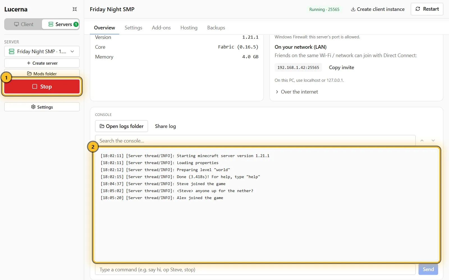Click the Running · 25565 status badge
The image size is (449, 280).
coord(324,10)
